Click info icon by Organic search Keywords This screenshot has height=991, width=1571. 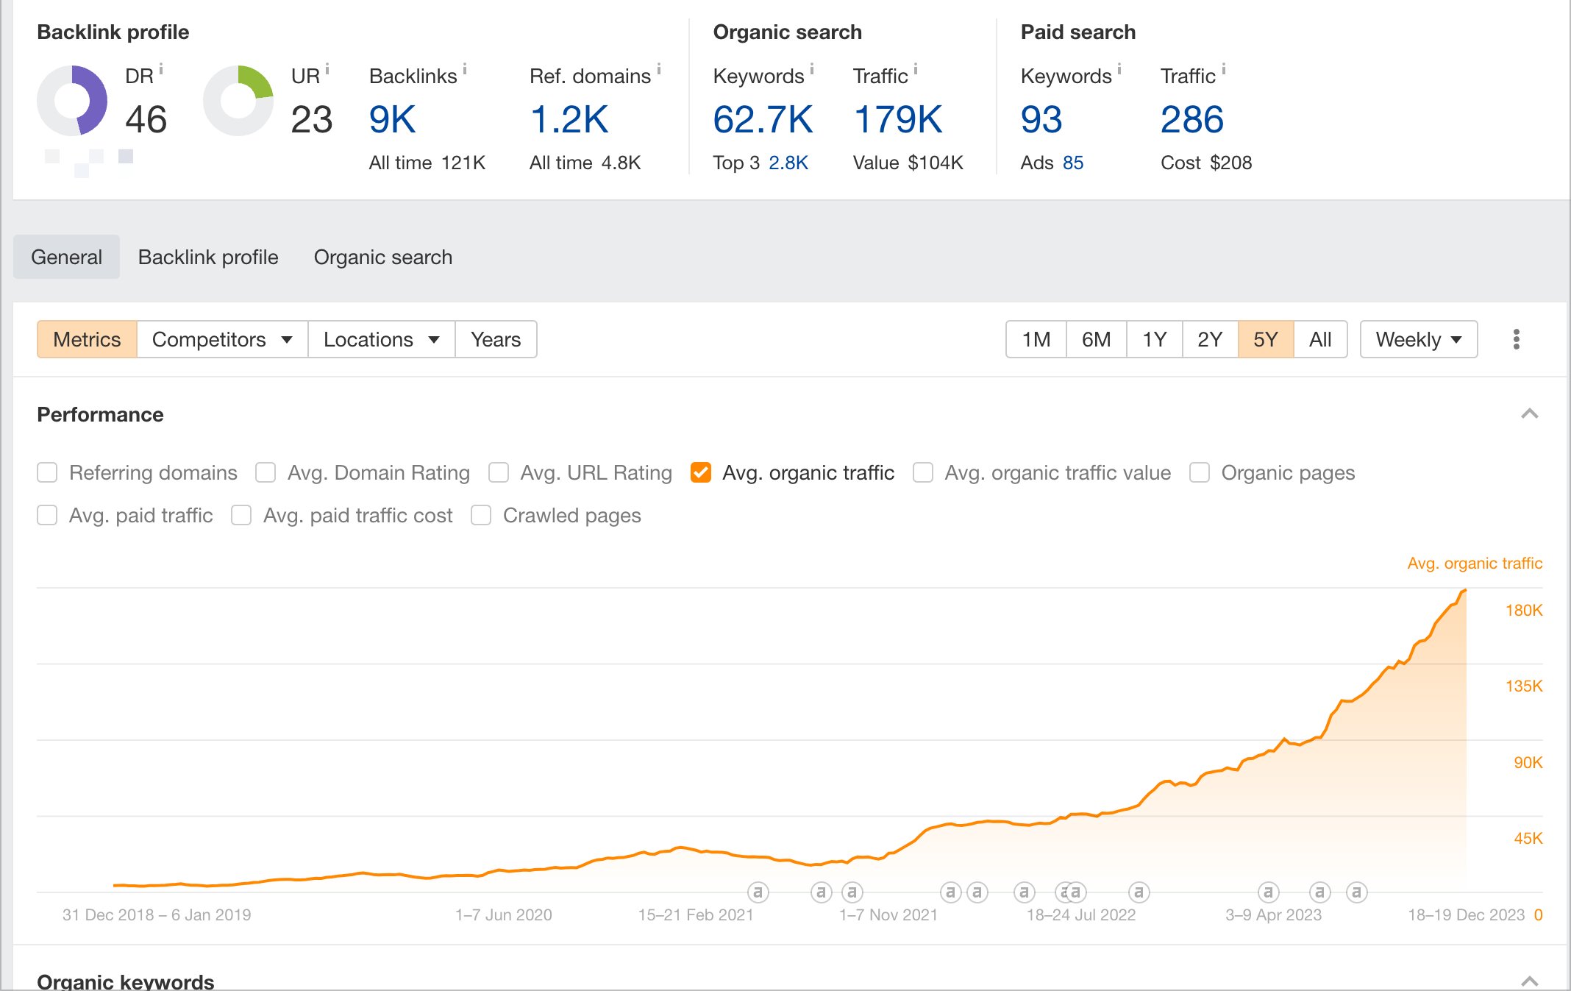coord(812,70)
